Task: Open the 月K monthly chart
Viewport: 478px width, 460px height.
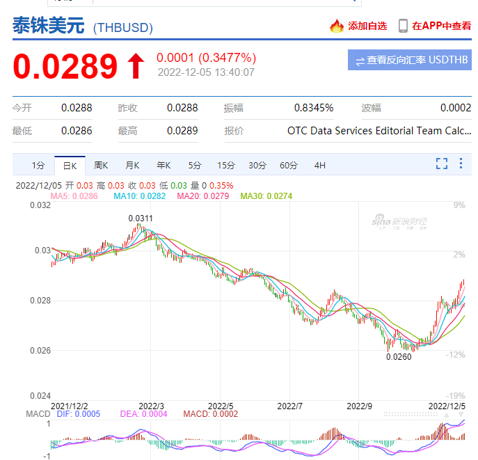Action: 132,166
